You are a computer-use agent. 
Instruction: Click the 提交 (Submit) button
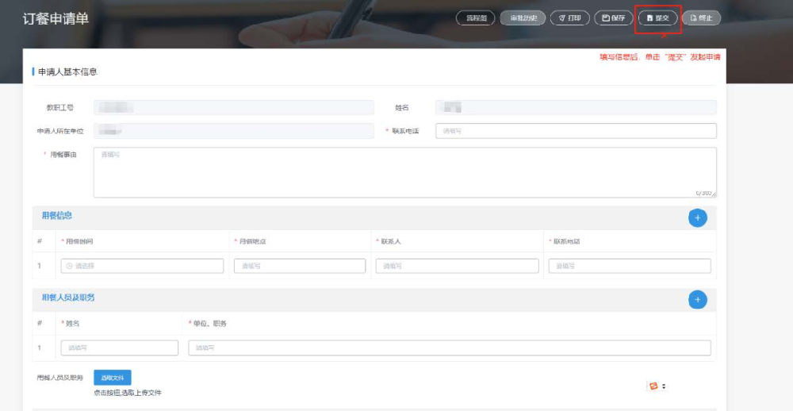tap(658, 17)
